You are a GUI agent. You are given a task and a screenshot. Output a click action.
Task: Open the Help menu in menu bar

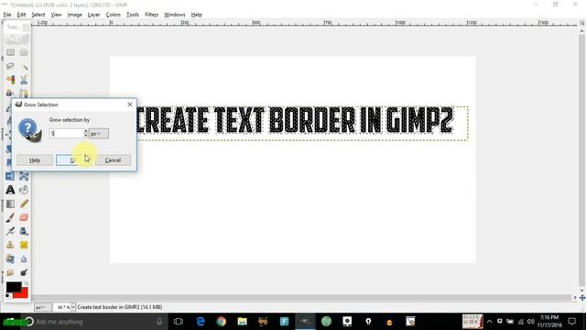tap(197, 15)
